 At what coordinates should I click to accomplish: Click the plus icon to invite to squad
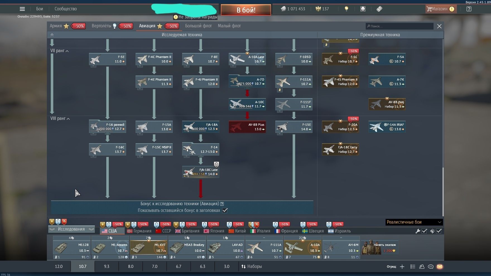tap(402, 267)
